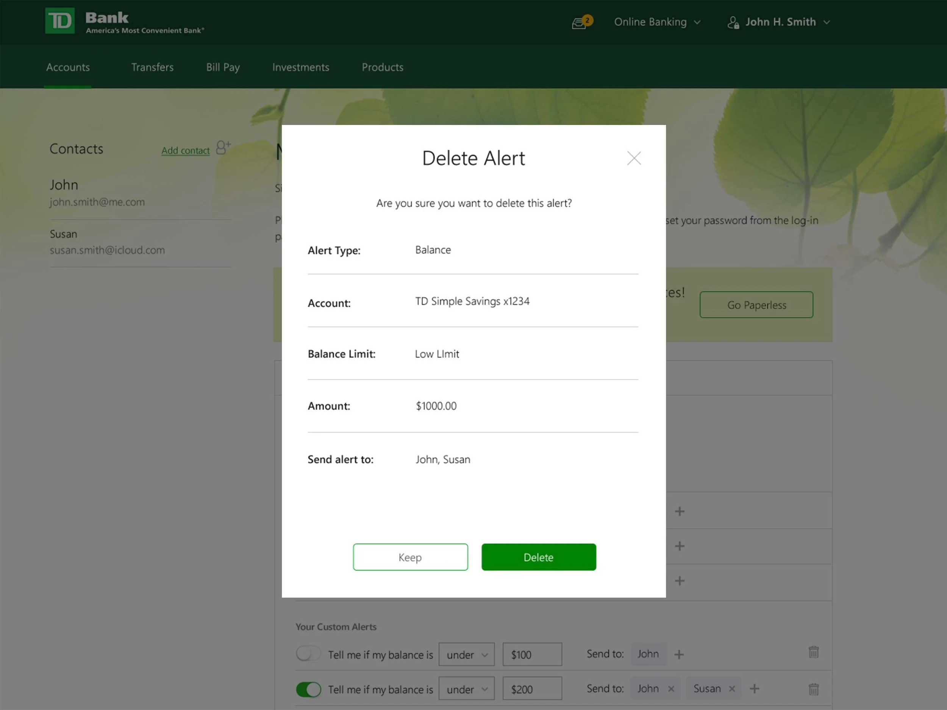Select contact email john.smith@me.com
The width and height of the screenshot is (947, 710).
(97, 202)
